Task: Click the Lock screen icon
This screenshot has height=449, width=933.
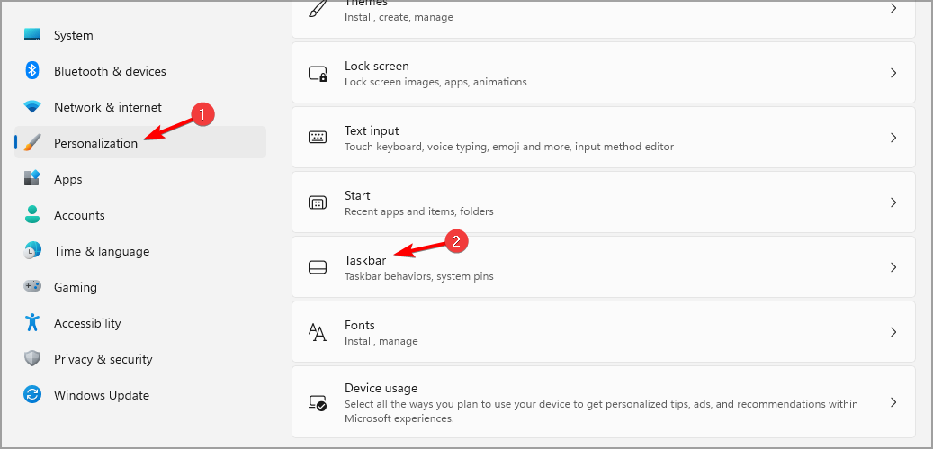Action: 318,74
